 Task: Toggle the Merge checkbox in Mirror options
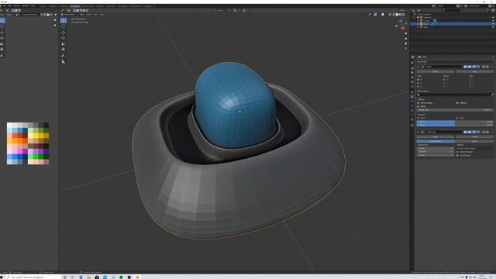coord(418,106)
